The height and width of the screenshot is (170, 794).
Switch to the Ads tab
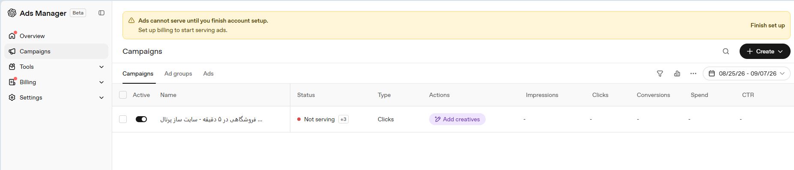pos(208,73)
